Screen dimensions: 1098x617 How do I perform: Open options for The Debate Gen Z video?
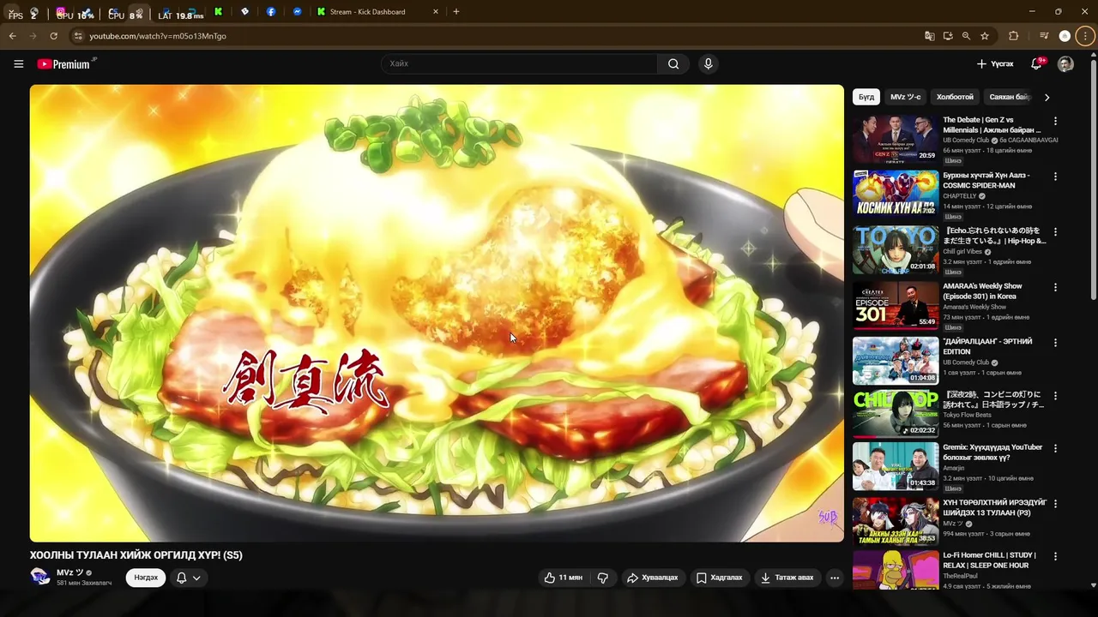[1055, 121]
